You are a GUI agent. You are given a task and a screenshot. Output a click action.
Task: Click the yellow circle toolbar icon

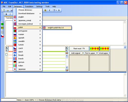[45, 10]
